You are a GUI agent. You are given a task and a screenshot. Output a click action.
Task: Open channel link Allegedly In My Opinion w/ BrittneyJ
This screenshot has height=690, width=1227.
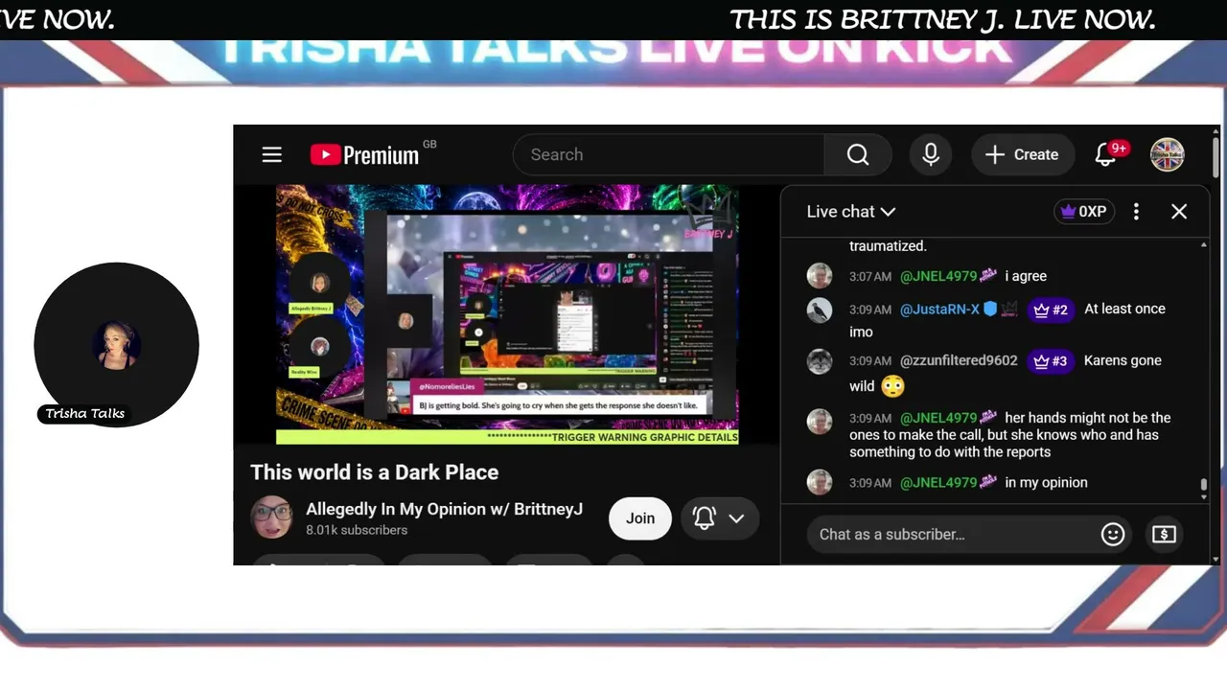[x=445, y=509]
